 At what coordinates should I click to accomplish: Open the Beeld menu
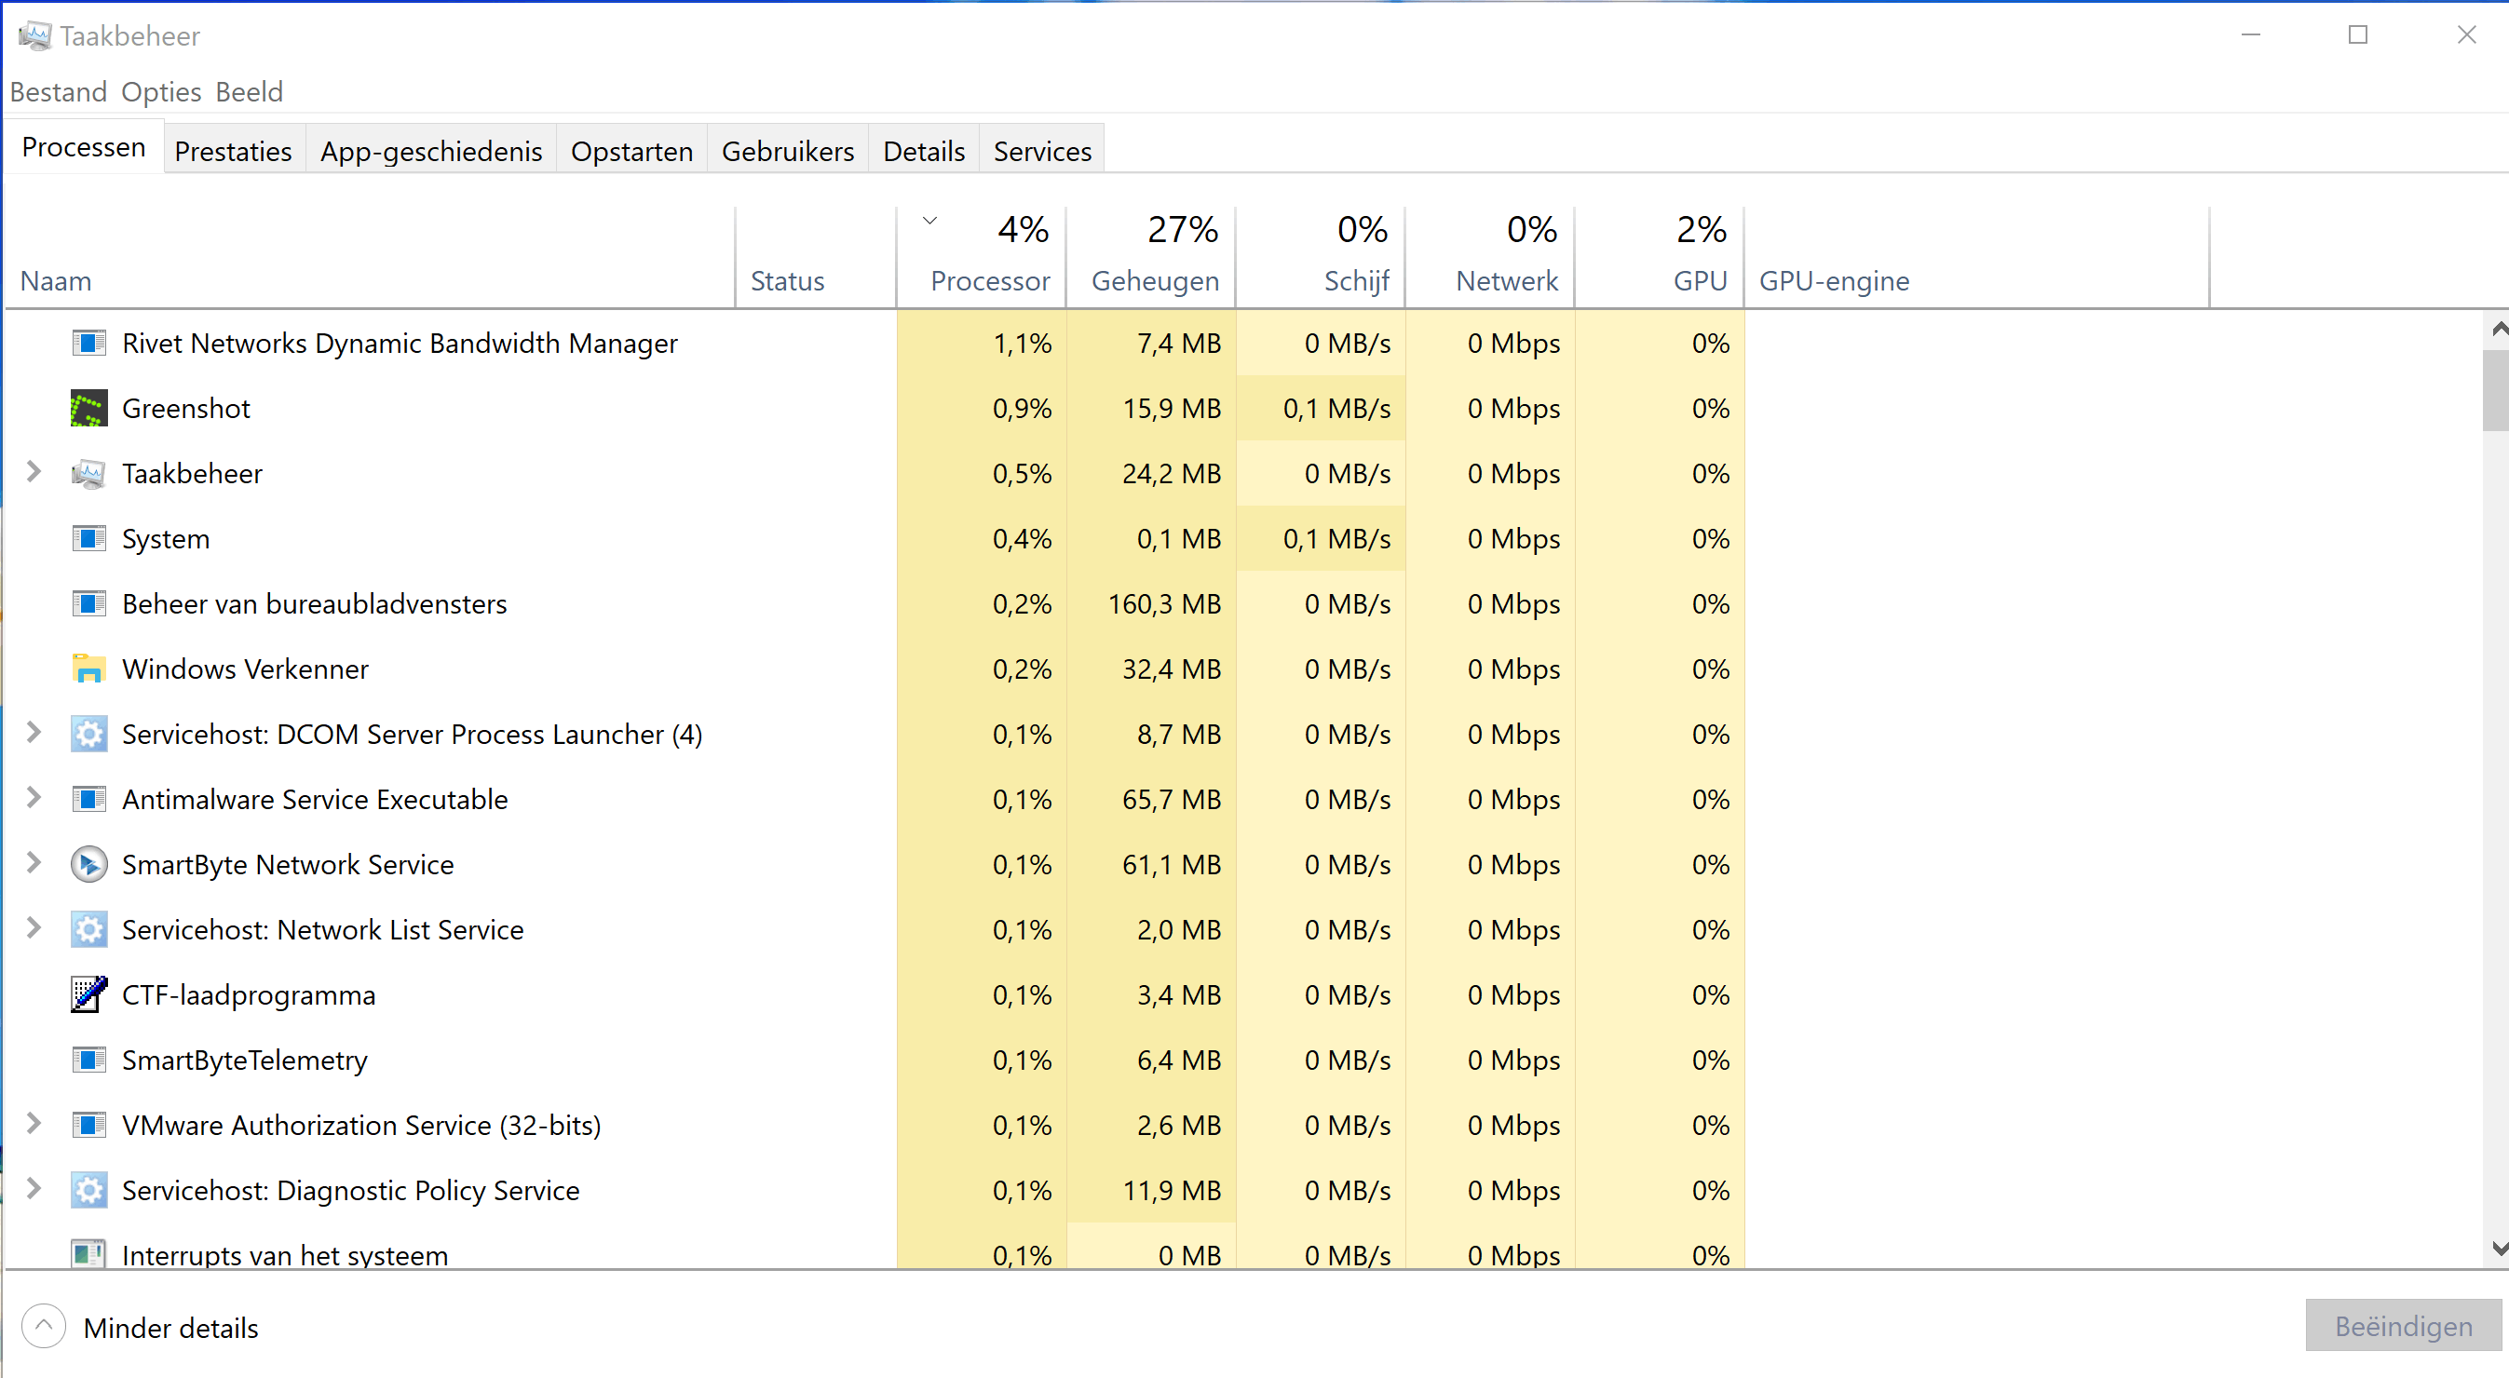tap(250, 91)
